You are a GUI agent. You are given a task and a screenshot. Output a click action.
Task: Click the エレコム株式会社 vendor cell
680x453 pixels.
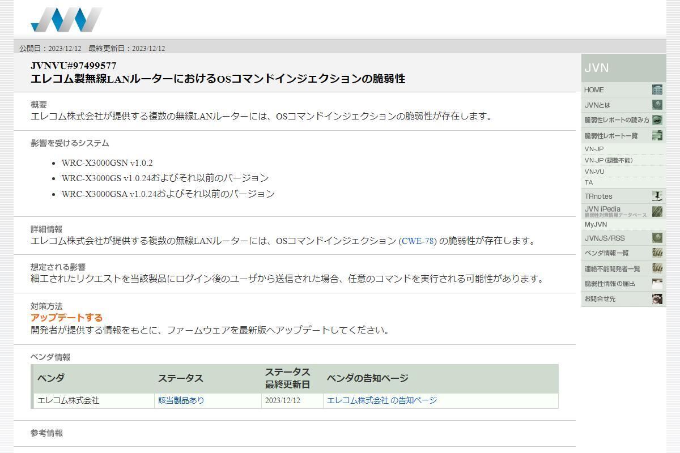[x=93, y=400]
